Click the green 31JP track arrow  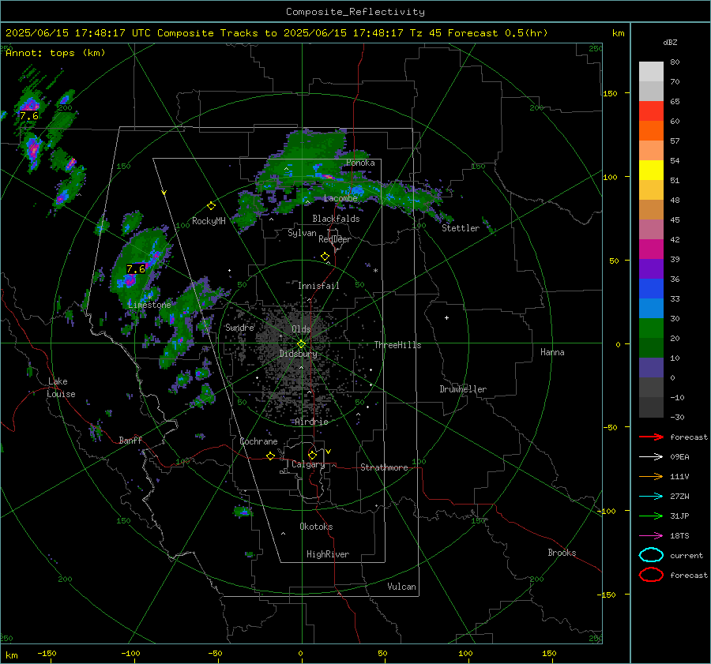(x=651, y=516)
